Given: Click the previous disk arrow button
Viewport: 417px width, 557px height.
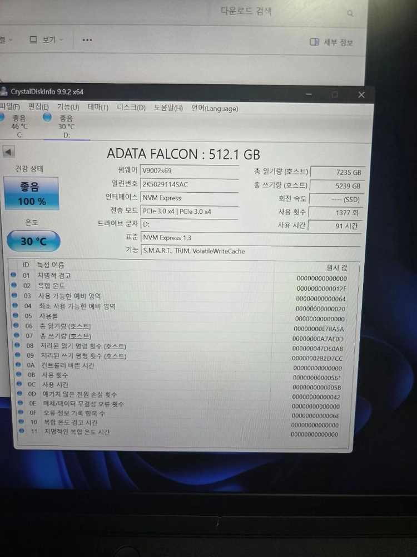Looking at the screenshot, I should tap(8, 152).
